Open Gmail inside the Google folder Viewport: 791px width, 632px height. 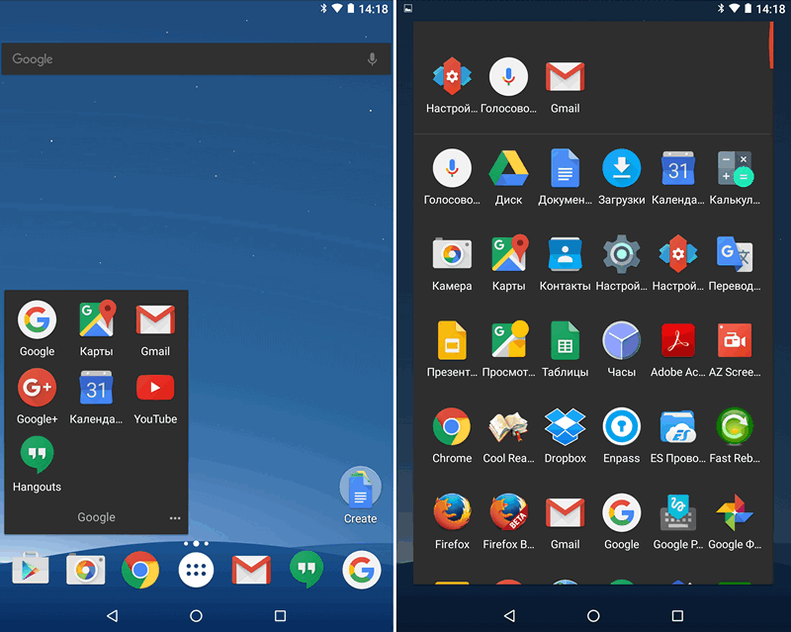(x=155, y=320)
